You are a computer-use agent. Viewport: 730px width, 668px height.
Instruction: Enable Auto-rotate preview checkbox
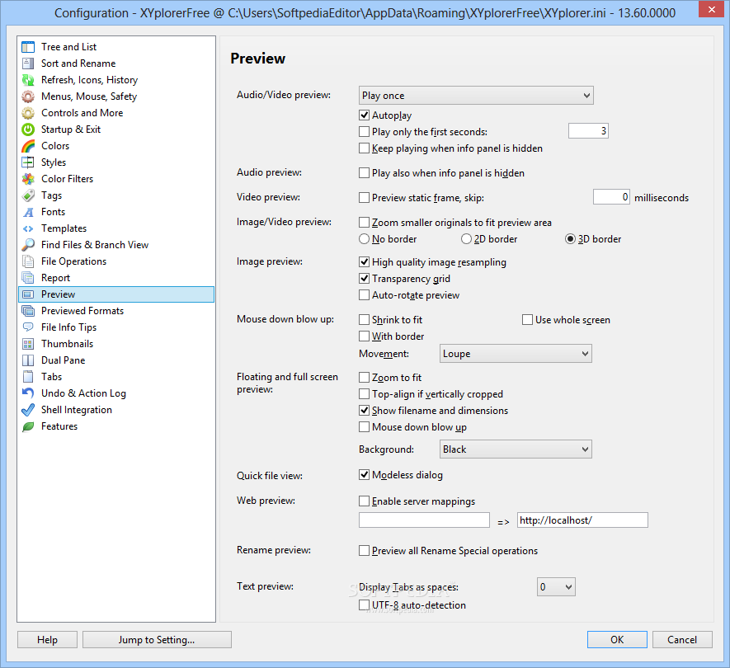pyautogui.click(x=364, y=295)
